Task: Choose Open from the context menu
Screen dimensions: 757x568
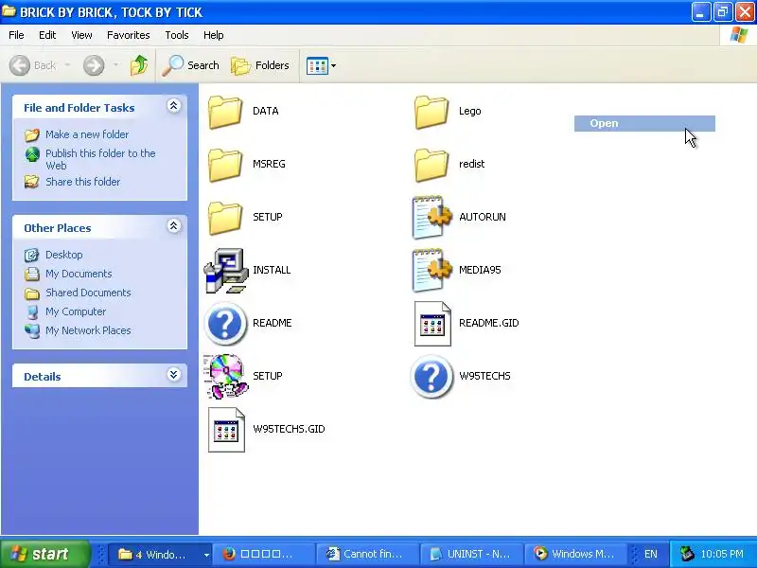Action: 644,123
